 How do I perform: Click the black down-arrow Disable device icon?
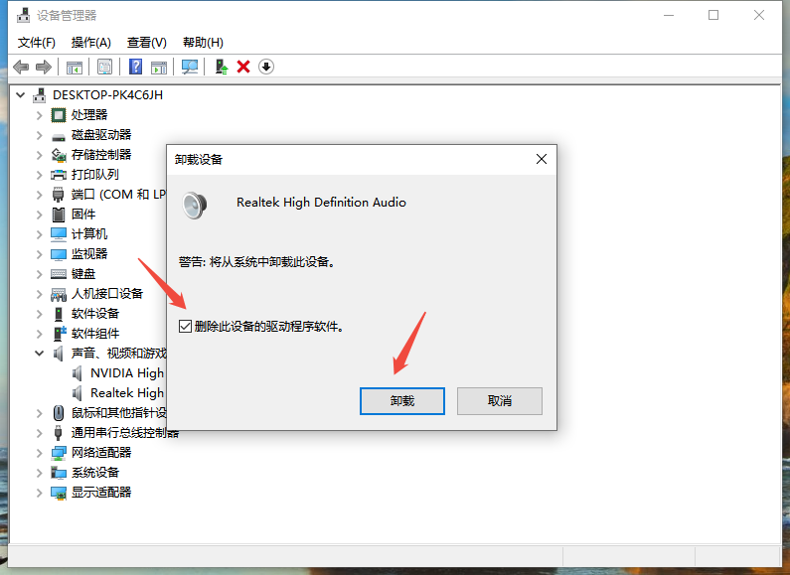pyautogui.click(x=266, y=67)
